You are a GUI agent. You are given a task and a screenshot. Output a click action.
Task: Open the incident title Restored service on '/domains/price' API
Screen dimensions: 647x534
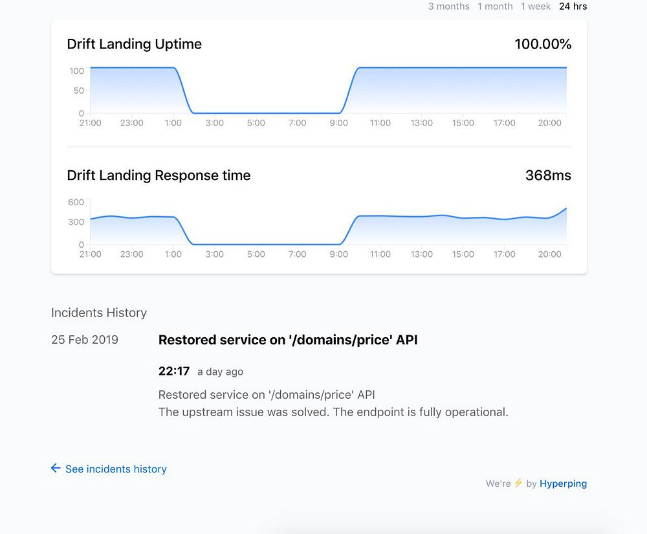click(x=288, y=340)
